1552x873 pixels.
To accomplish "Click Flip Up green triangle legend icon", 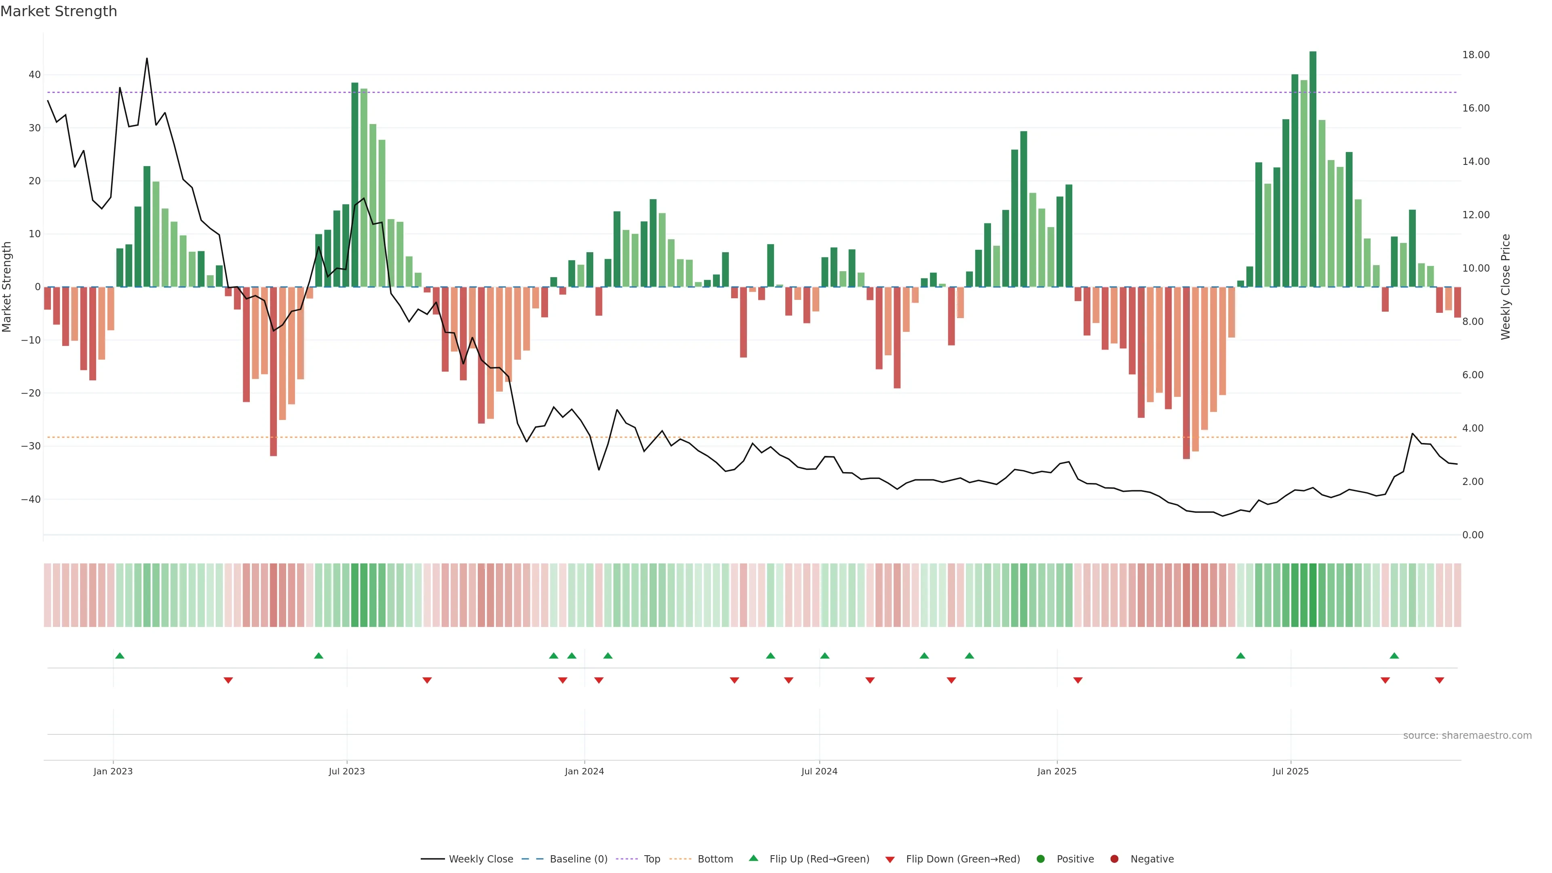I will 753,858.
